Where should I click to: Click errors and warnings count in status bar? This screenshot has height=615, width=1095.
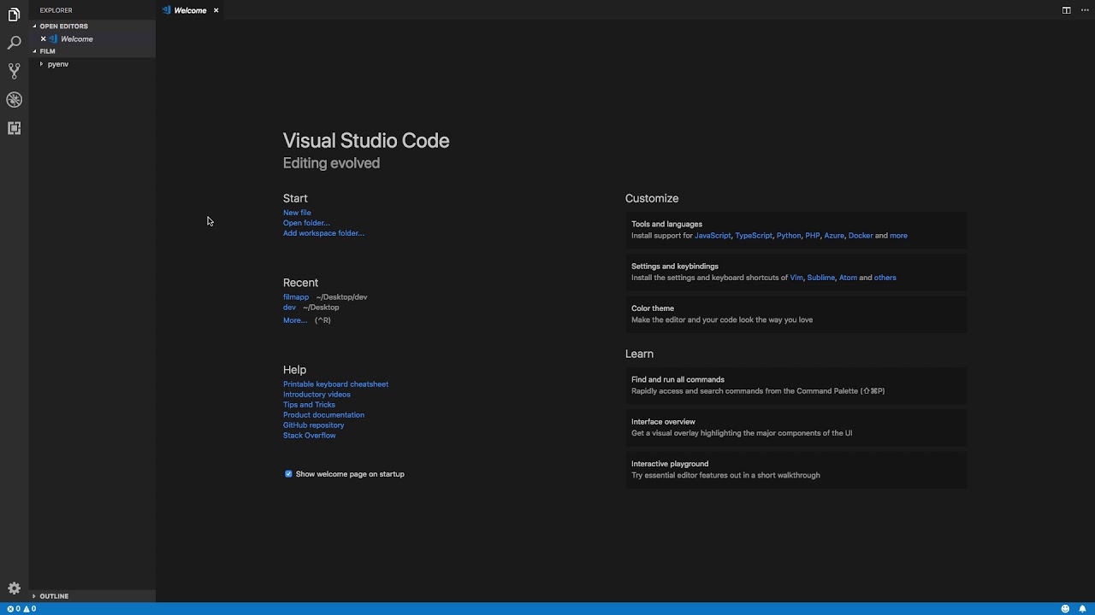pyautogui.click(x=21, y=609)
